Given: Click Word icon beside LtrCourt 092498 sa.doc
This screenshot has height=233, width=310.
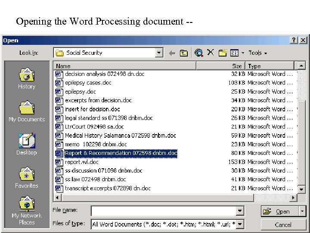Looking at the screenshot, I should tap(59, 127).
